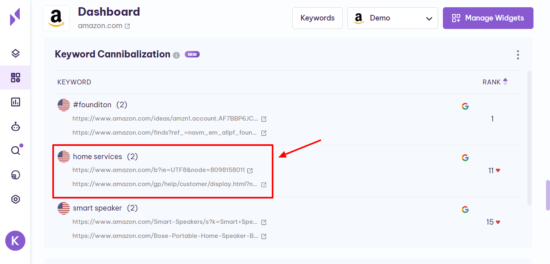Click the app logo at top left
Image resolution: width=550 pixels, height=264 pixels.
(15, 17)
